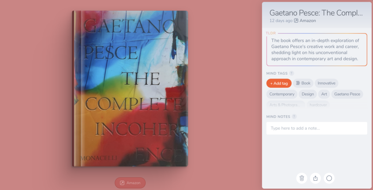
Task: Open the Mind Tags help icon
Action: [x=291, y=73]
